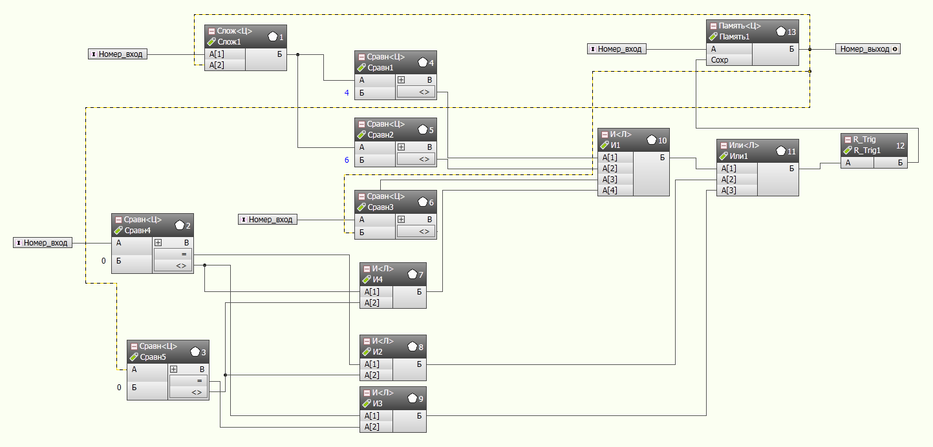Collapse the Сравн1 block via its minus icon
This screenshot has width=933, height=447.
[361, 57]
